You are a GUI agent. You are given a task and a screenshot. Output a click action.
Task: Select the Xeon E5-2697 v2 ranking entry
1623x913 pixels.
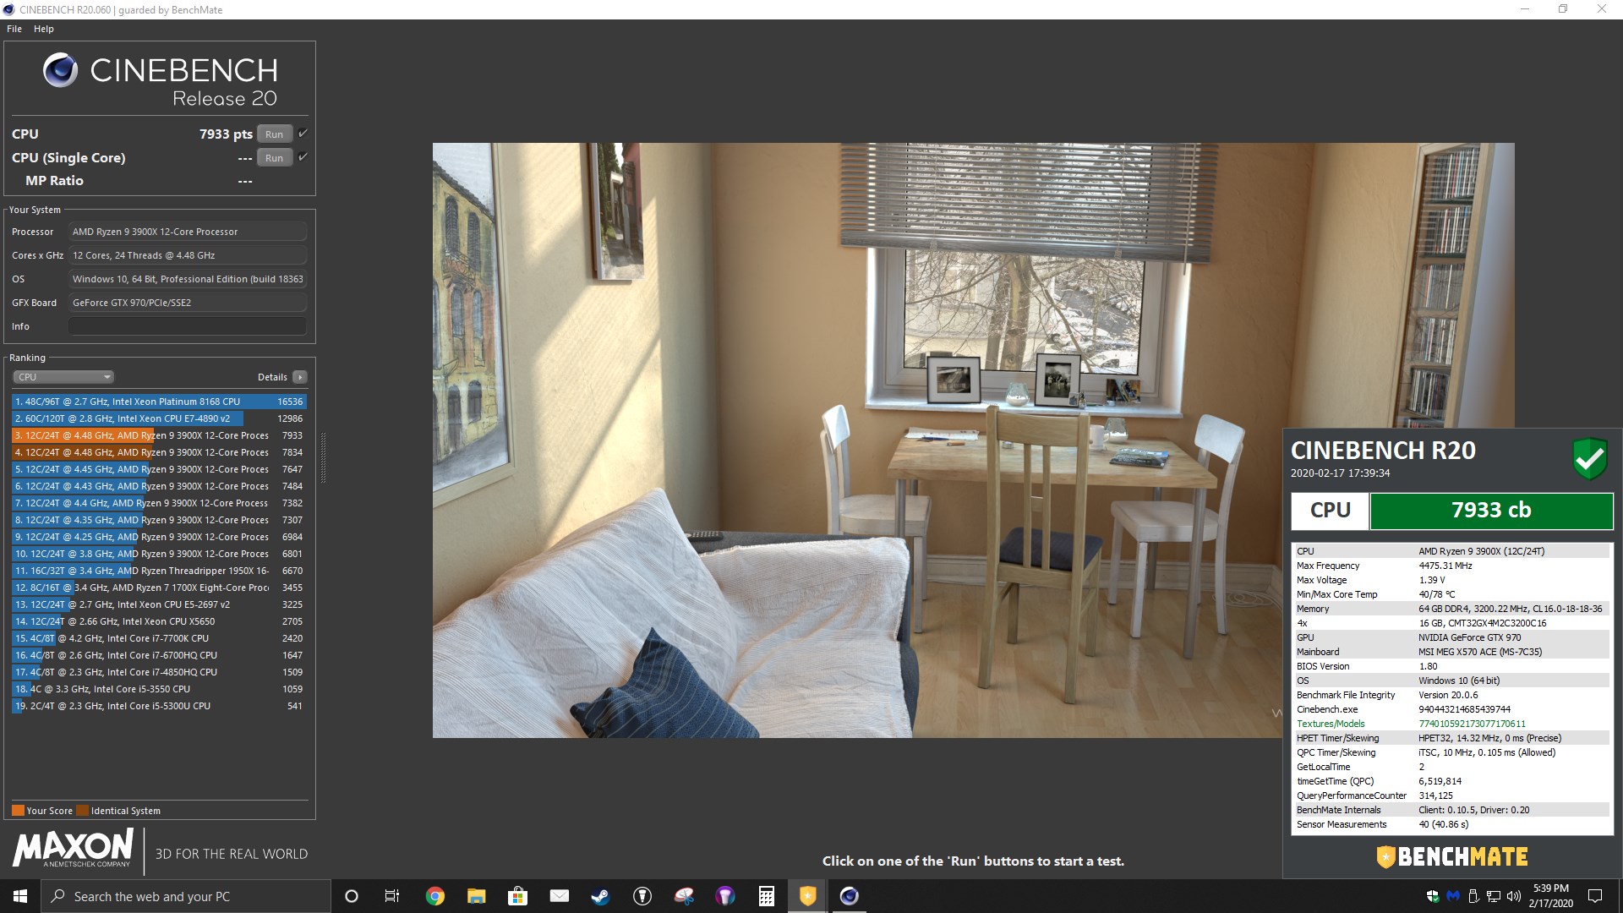click(159, 604)
